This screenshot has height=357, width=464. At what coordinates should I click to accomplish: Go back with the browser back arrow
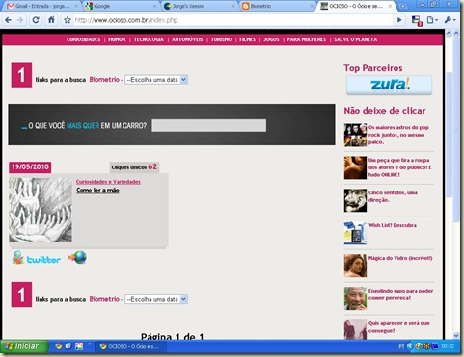9,20
